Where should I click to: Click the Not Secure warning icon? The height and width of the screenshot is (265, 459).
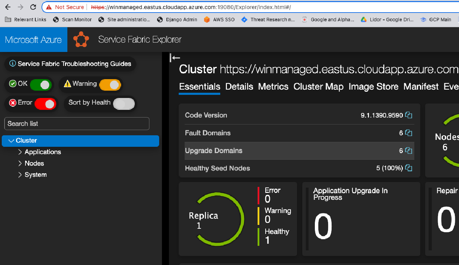49,7
